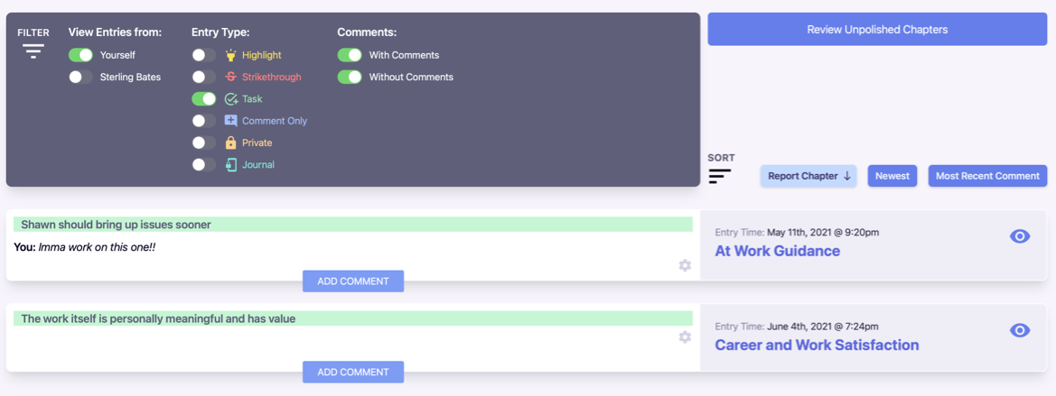Open gear settings for meaningful work entry

[685, 336]
